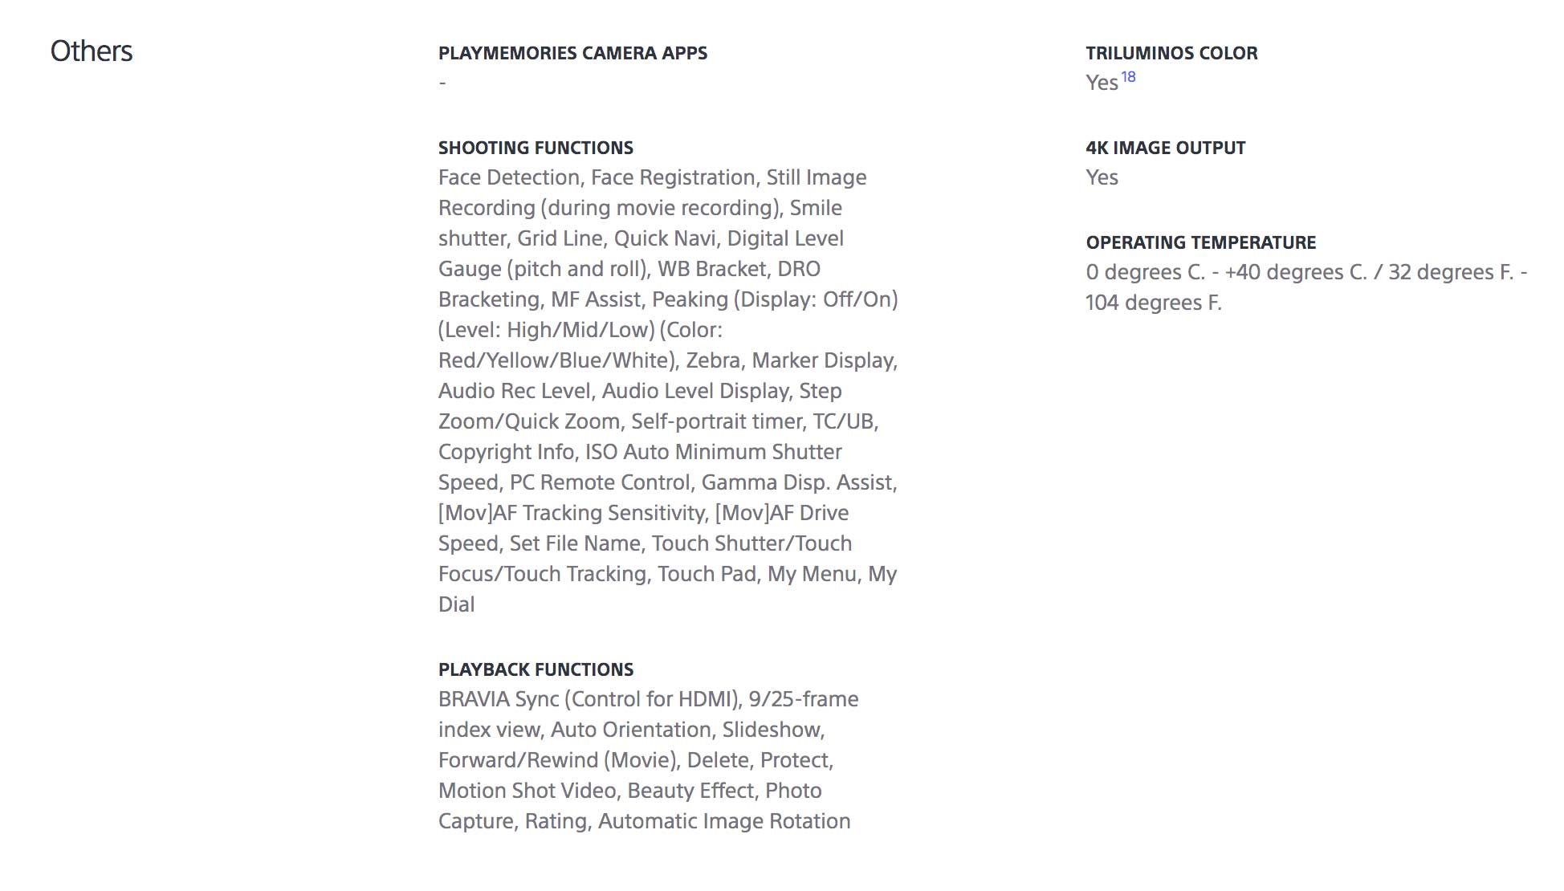The width and height of the screenshot is (1564, 891).
Task: Click the '104 degrees F.' temperature text
Action: (x=1153, y=303)
